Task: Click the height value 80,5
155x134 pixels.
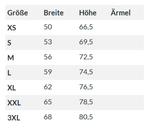Action: click(86, 117)
